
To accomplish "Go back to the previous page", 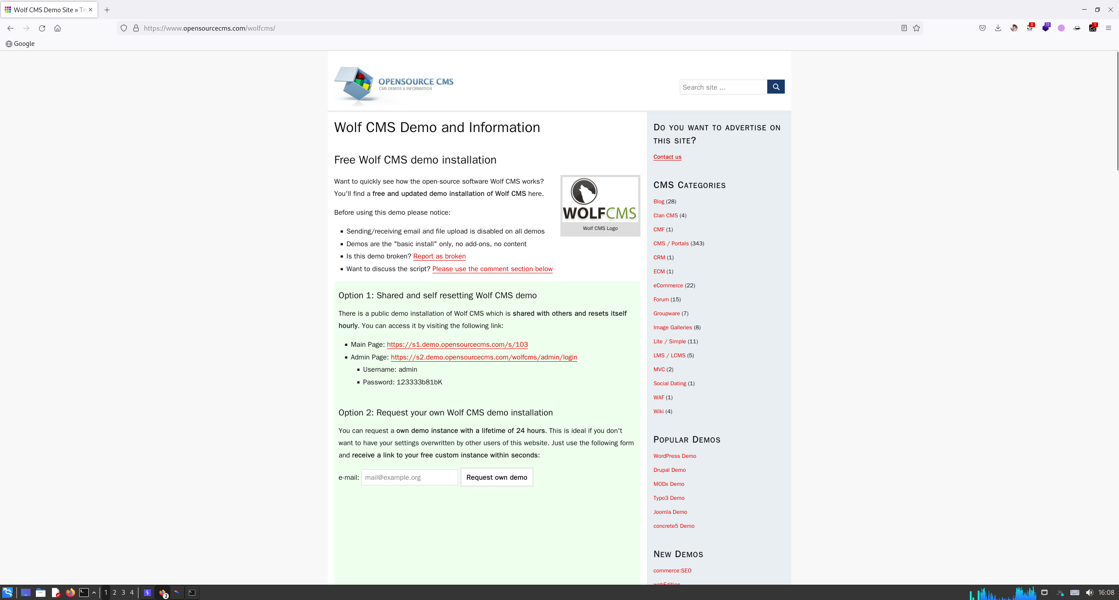I will [10, 28].
